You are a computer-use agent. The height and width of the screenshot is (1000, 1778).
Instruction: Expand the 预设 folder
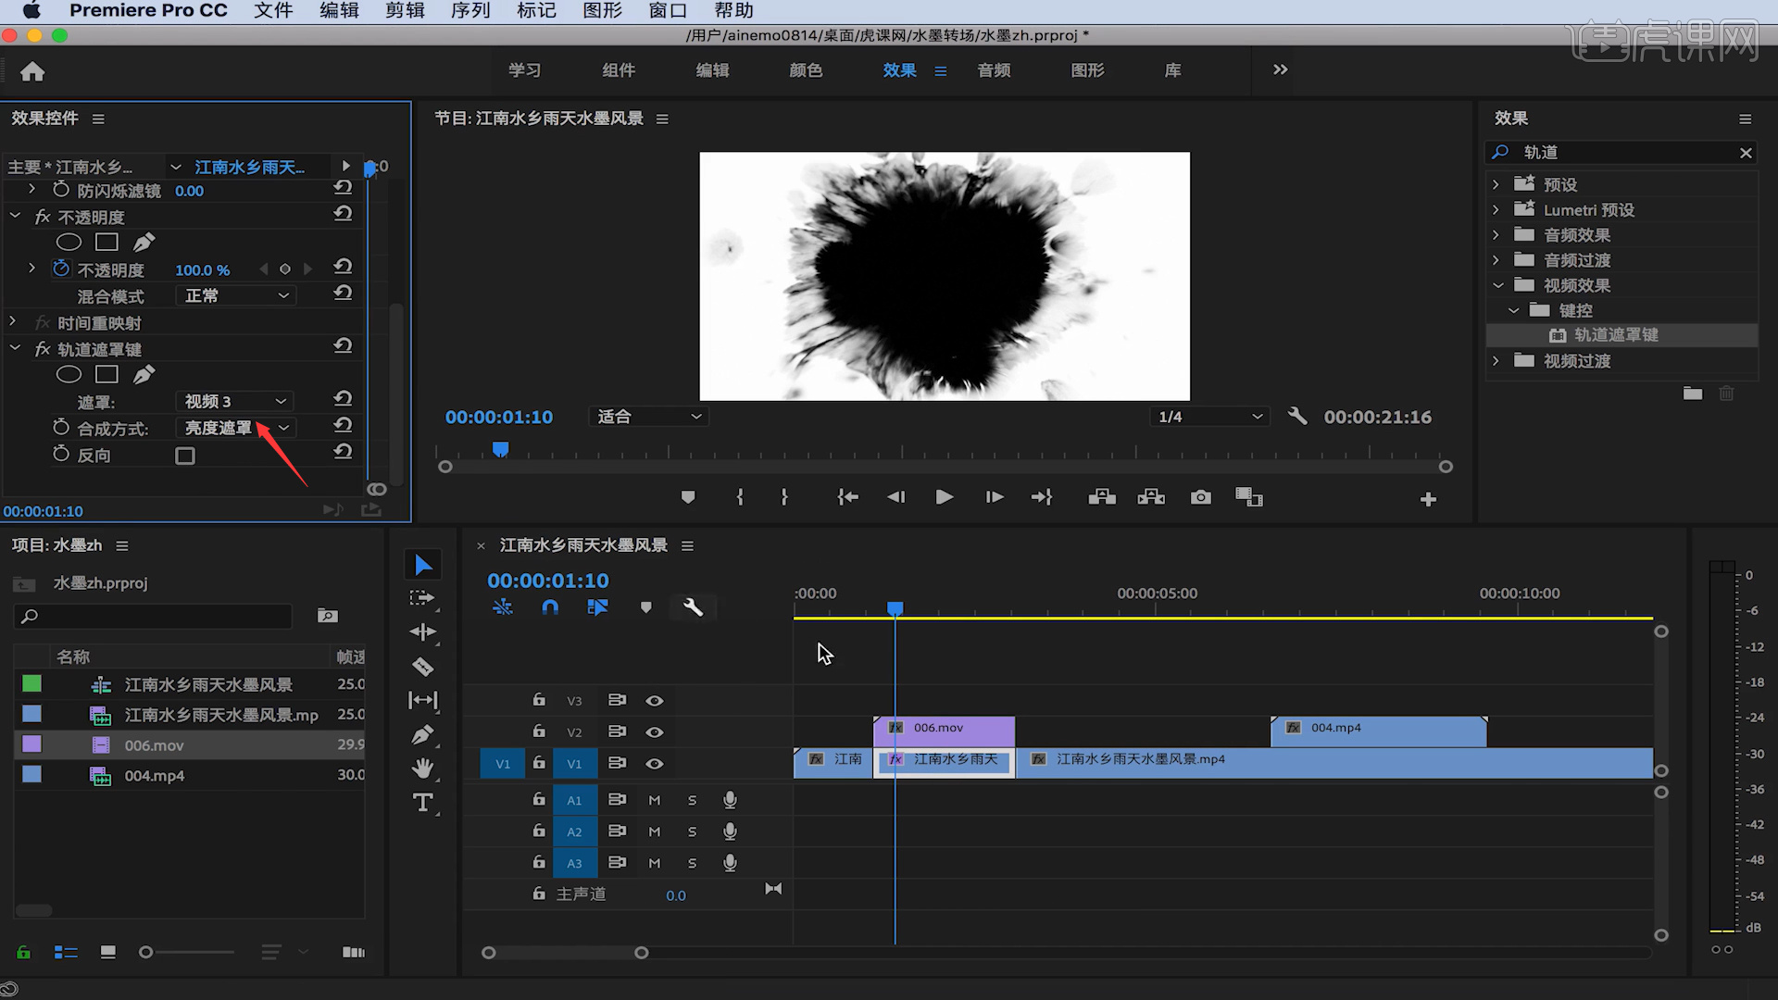1496,184
